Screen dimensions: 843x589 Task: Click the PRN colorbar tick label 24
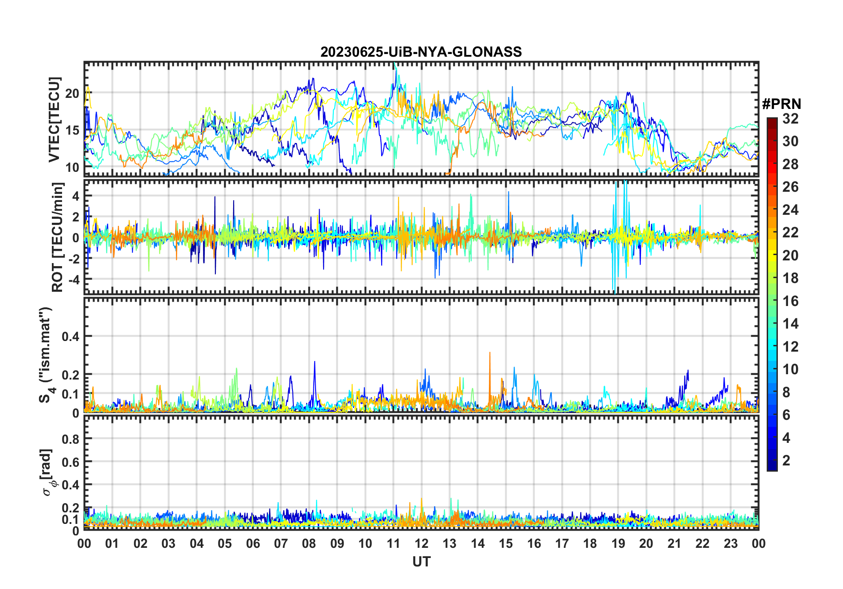point(790,209)
